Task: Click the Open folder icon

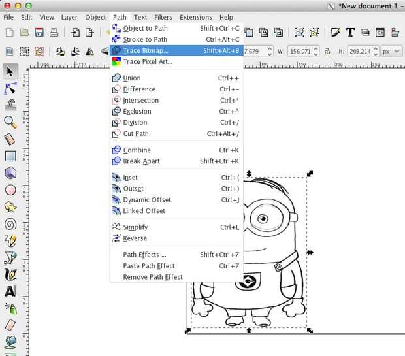Action: click(x=24, y=33)
